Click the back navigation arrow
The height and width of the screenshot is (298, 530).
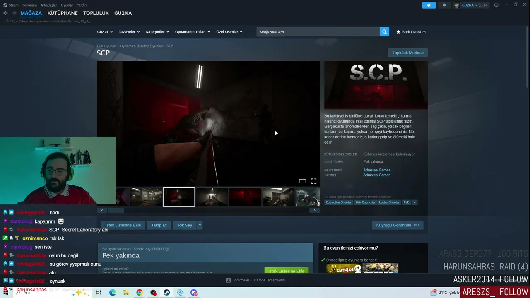(x=5, y=13)
